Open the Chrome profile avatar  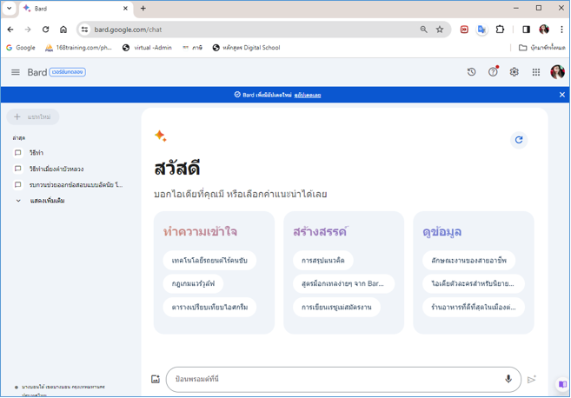pos(544,30)
